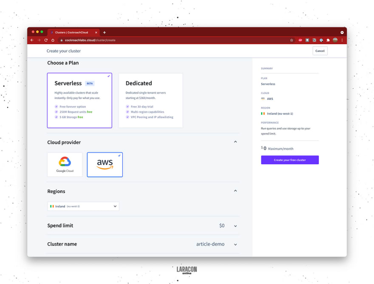Click 'VPC Peering and IP allowlisting' text
374x284 pixels.
click(x=152, y=117)
